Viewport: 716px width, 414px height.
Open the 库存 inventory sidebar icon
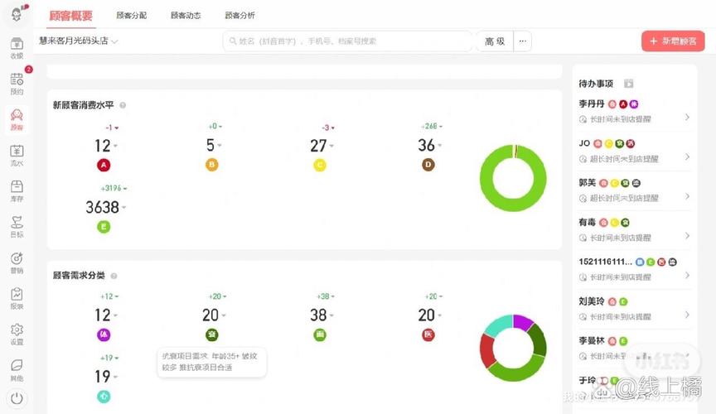click(x=17, y=190)
